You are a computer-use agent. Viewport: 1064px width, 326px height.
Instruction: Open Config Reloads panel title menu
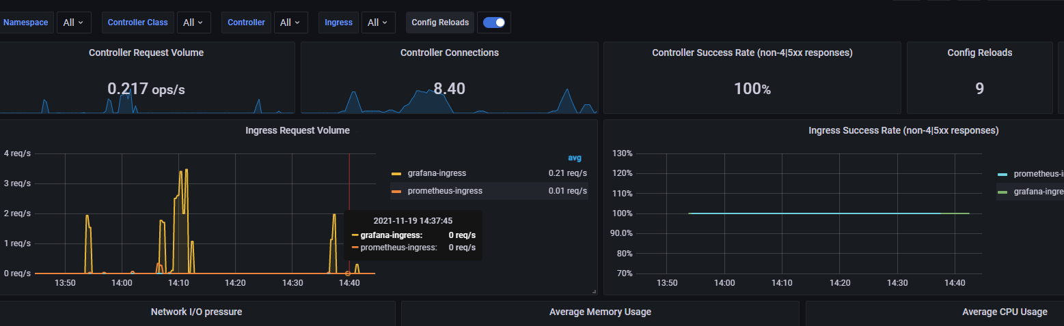(x=980, y=53)
